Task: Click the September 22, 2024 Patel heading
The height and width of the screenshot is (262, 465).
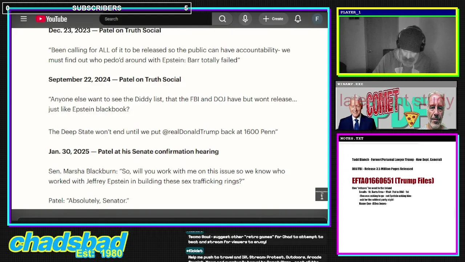Action: pos(114,79)
